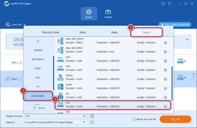The width and height of the screenshot is (197, 128).
Task: Click the Save to path field
Action: pos(53,122)
